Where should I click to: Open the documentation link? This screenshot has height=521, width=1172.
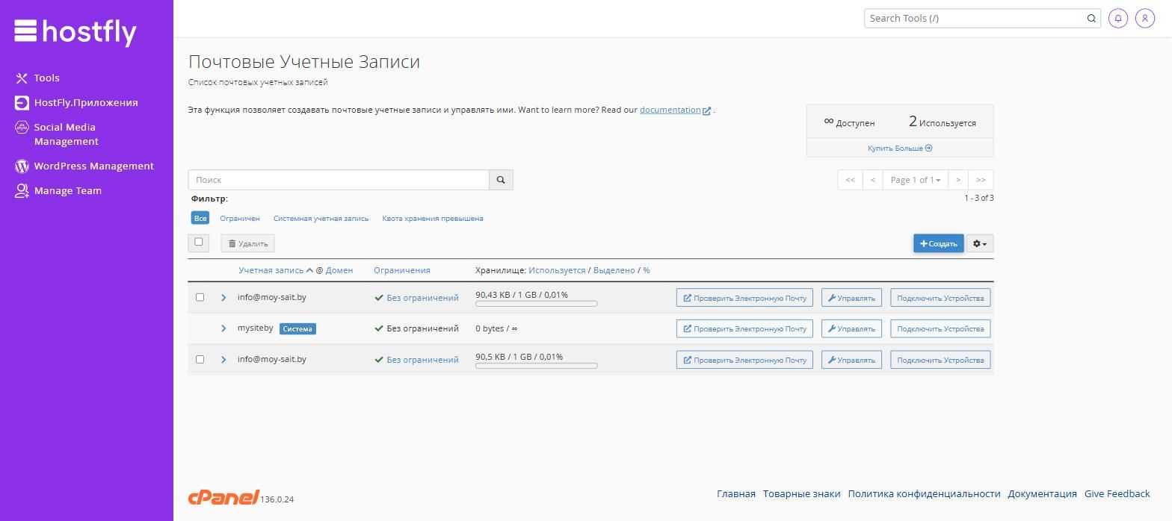[670, 110]
